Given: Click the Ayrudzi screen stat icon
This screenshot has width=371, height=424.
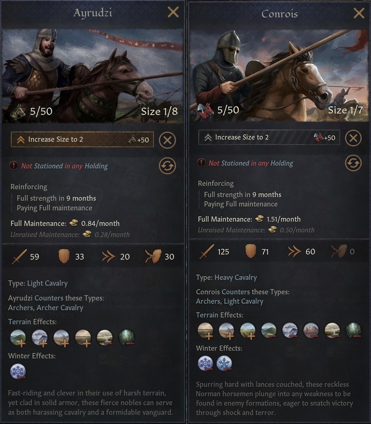Looking at the screenshot, I should click(x=153, y=257).
